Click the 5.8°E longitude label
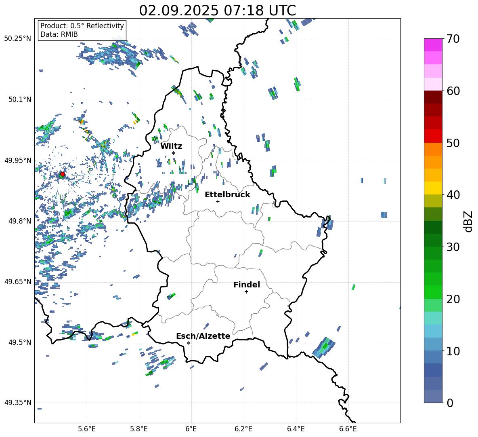The height and width of the screenshot is (437, 478). (x=139, y=429)
